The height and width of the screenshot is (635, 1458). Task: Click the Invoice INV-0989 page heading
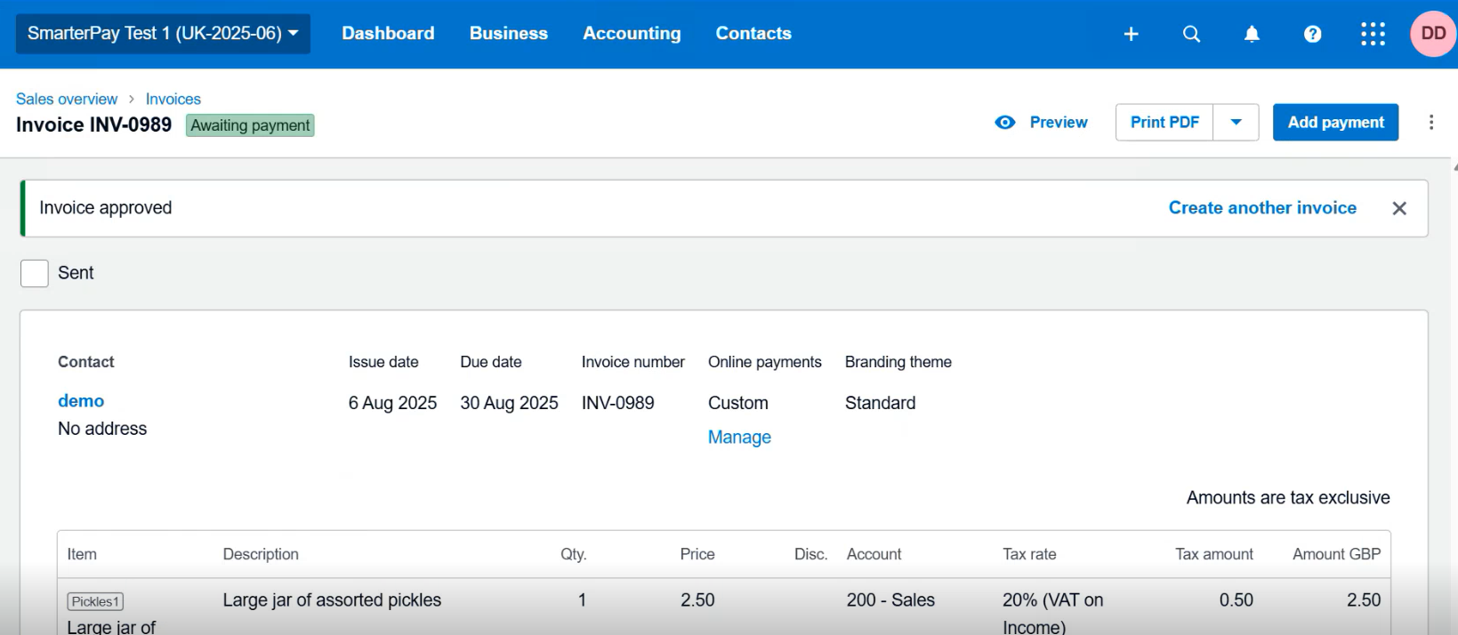tap(93, 125)
